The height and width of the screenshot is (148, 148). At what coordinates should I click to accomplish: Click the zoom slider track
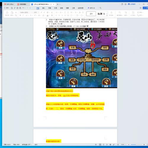(x=136, y=144)
